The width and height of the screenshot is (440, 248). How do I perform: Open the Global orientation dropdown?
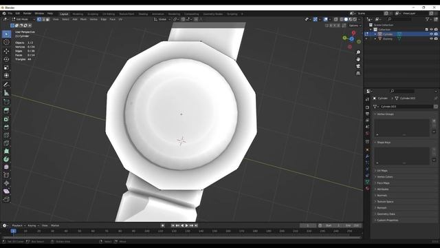point(162,19)
